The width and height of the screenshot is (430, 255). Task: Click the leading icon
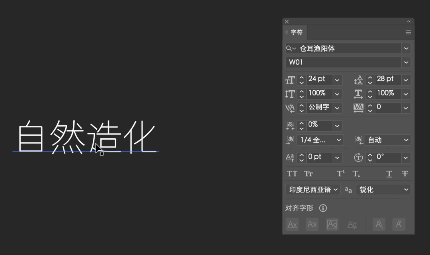click(358, 80)
